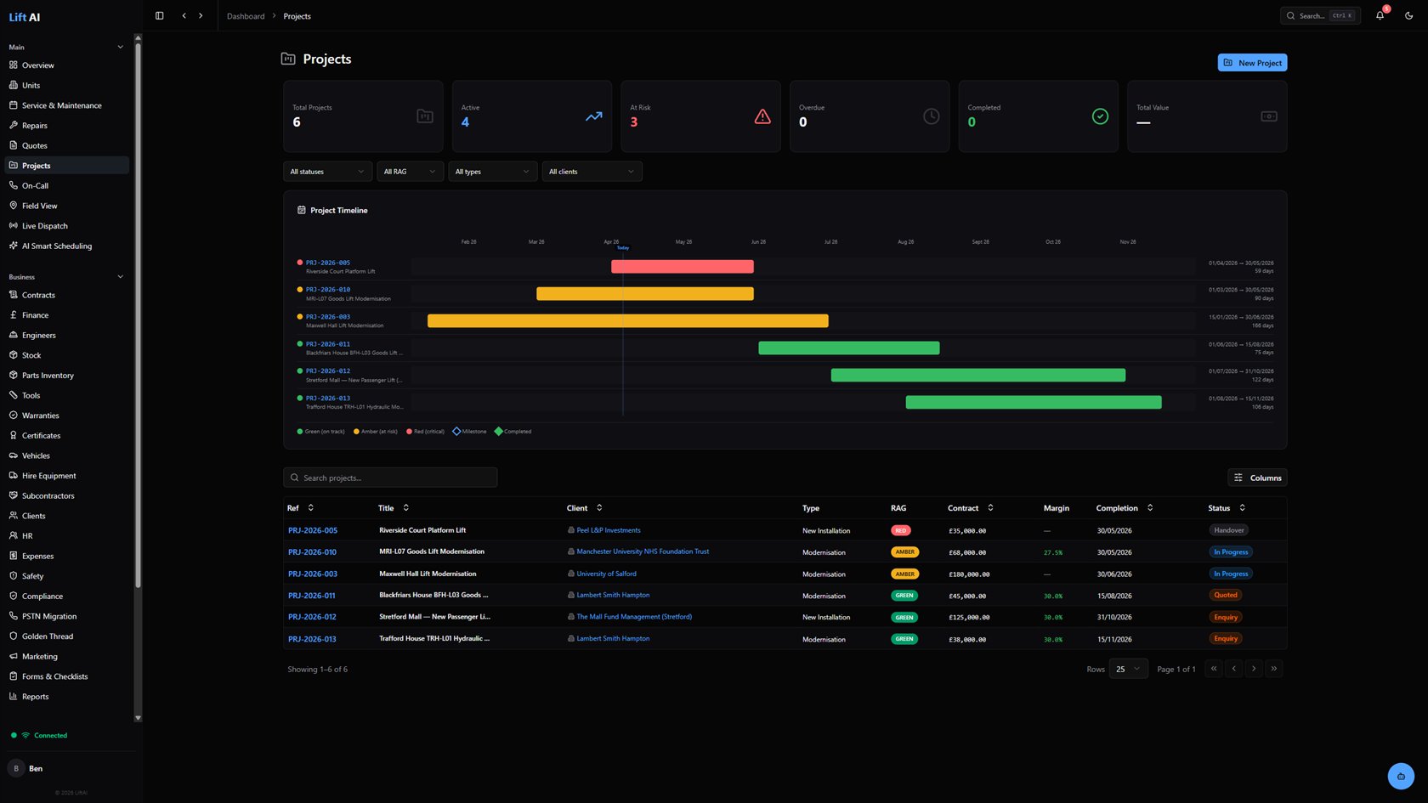
Task: Click the Completed checkmark circle icon
Action: 1100,116
